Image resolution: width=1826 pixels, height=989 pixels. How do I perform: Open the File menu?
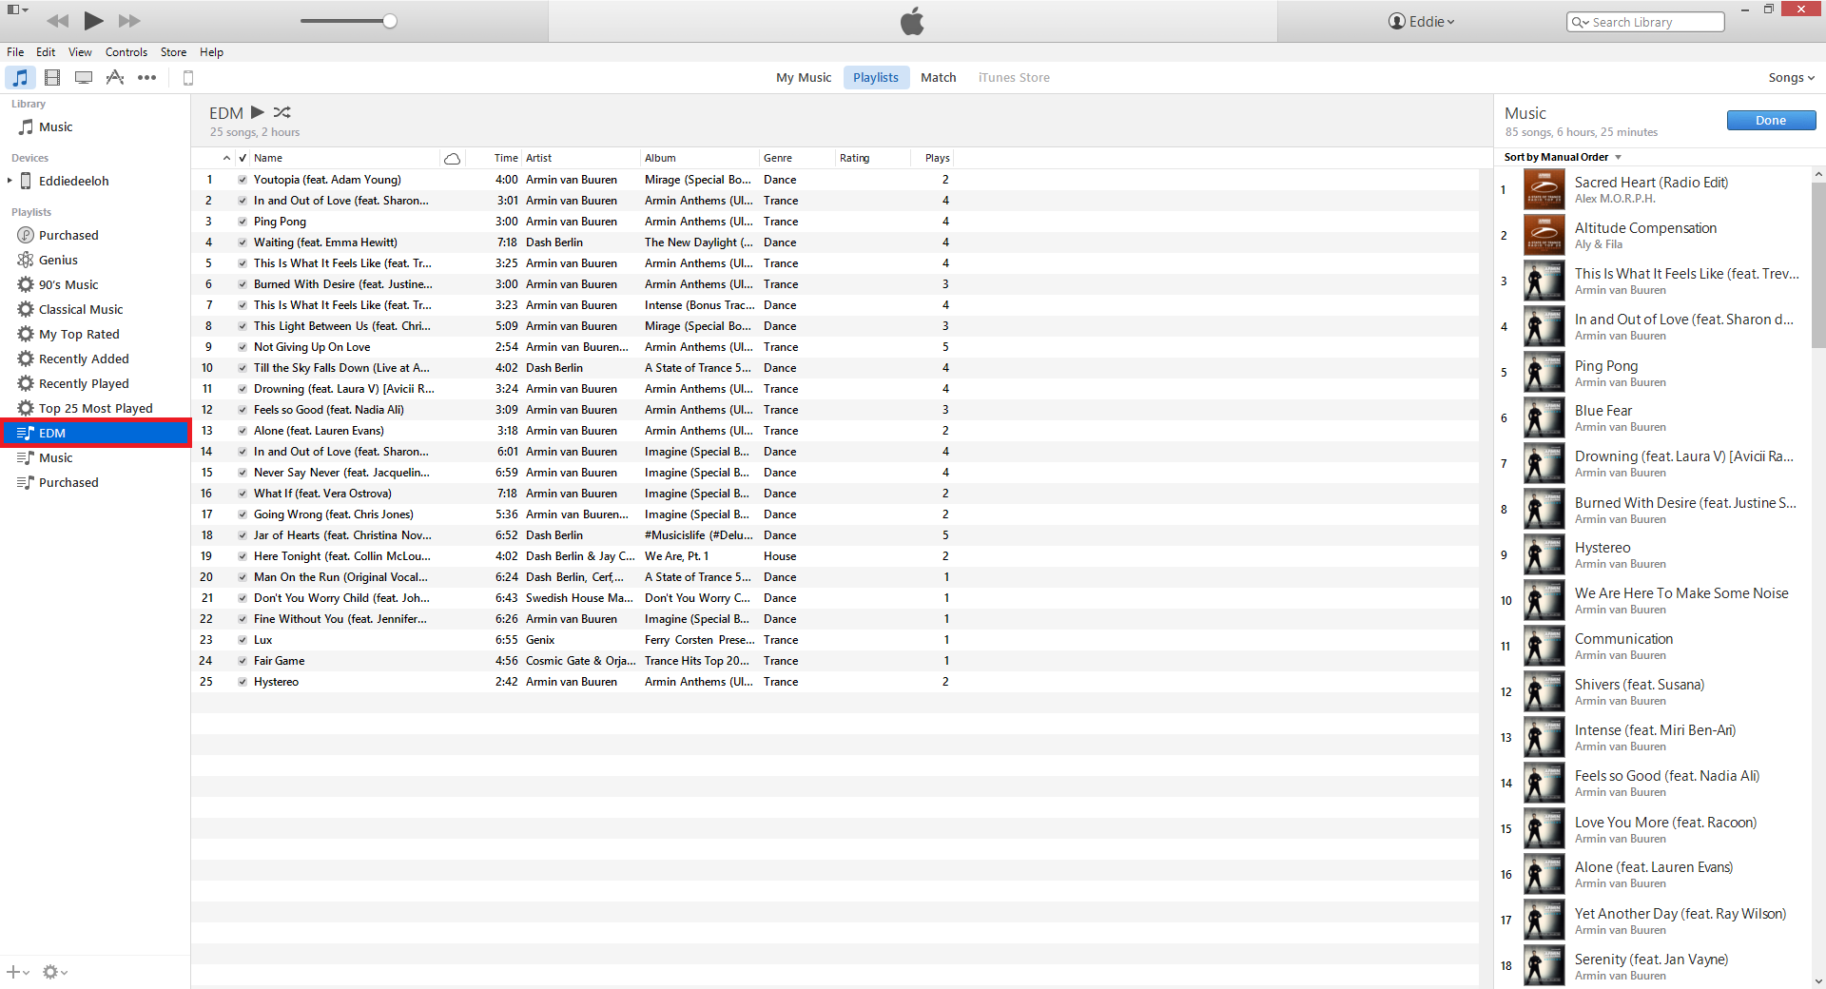(x=15, y=52)
